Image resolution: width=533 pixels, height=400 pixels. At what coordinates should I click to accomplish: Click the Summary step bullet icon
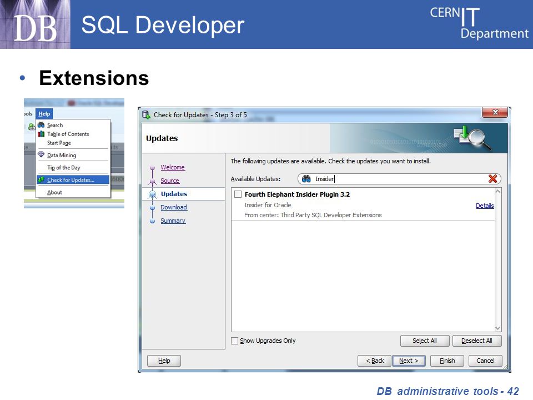click(152, 221)
